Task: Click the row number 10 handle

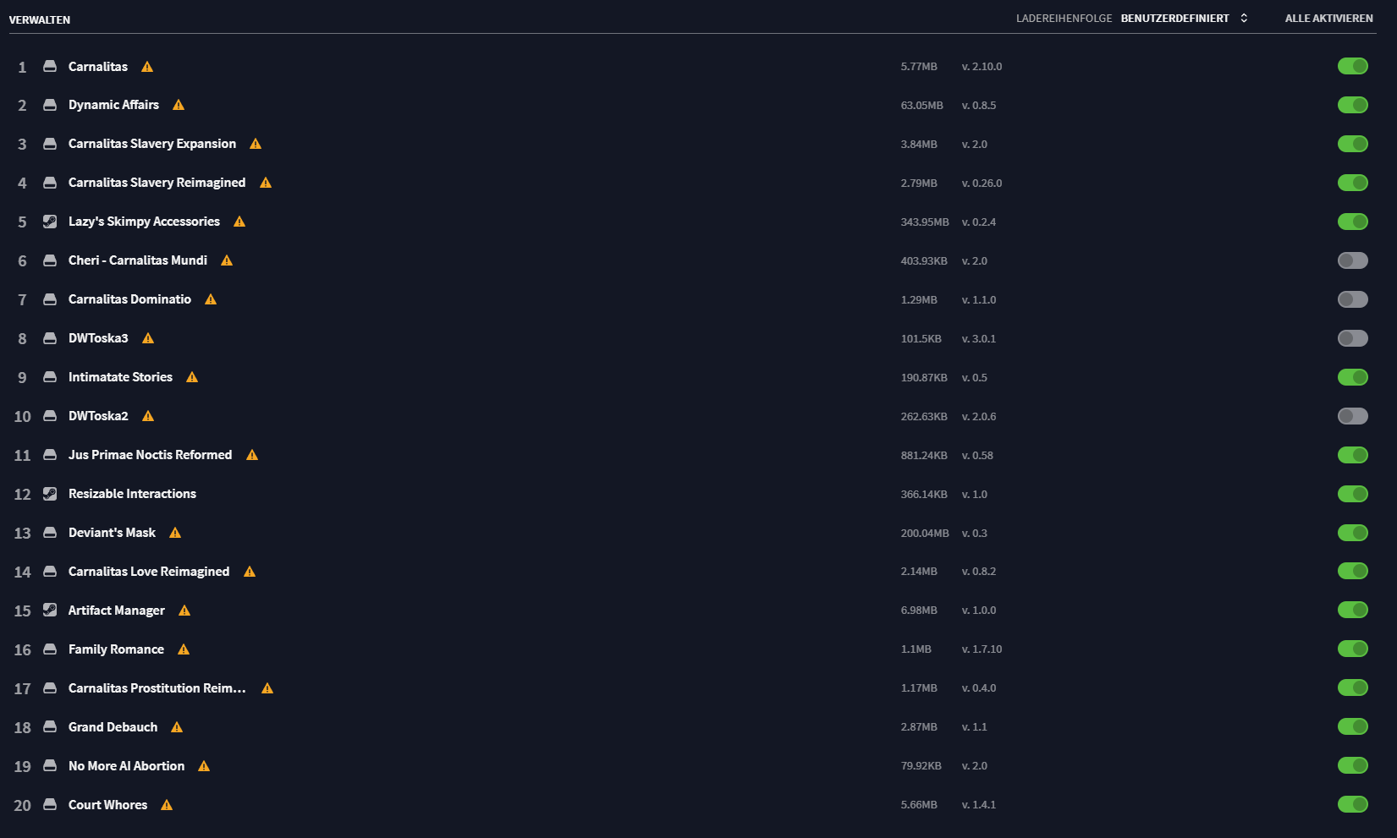Action: pyautogui.click(x=22, y=417)
